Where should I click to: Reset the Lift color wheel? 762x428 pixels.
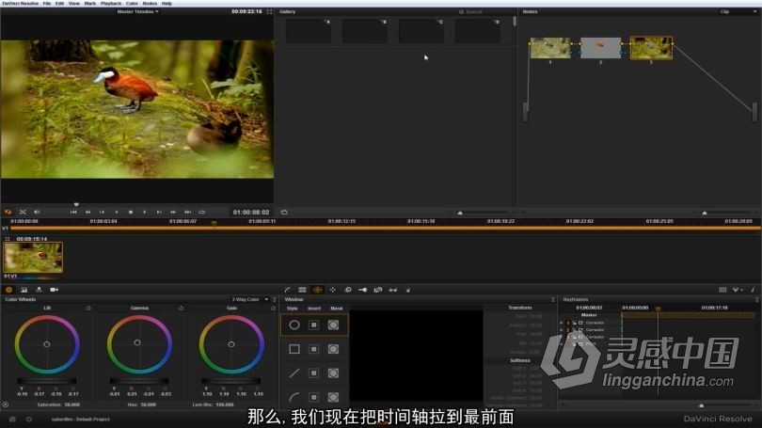(x=88, y=308)
